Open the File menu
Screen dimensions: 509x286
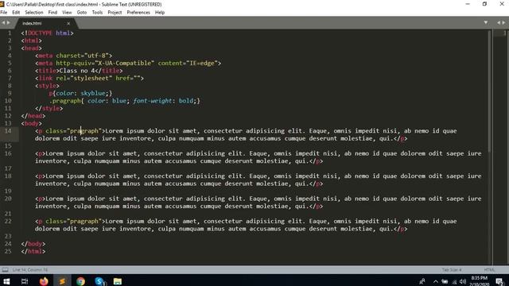[4, 13]
